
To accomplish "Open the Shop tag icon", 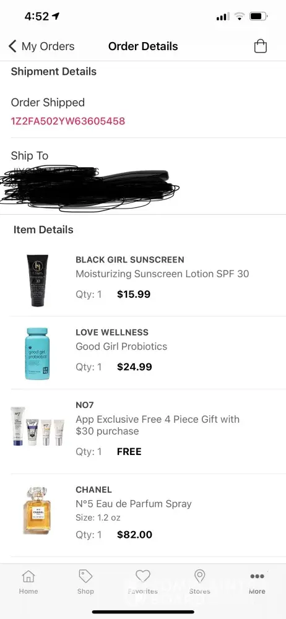I will tap(85, 577).
